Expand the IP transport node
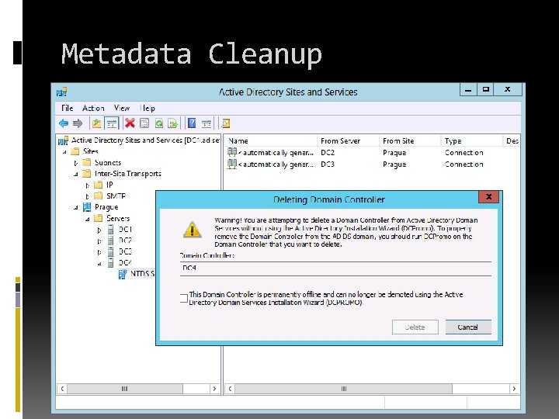Screen dimensions: 559x419 (87, 185)
